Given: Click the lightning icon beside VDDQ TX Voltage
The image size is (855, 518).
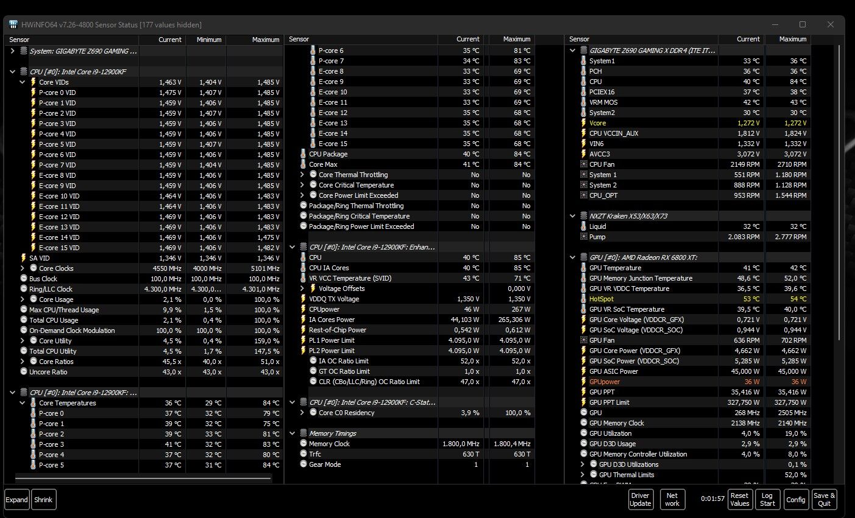Looking at the screenshot, I should click(x=303, y=299).
